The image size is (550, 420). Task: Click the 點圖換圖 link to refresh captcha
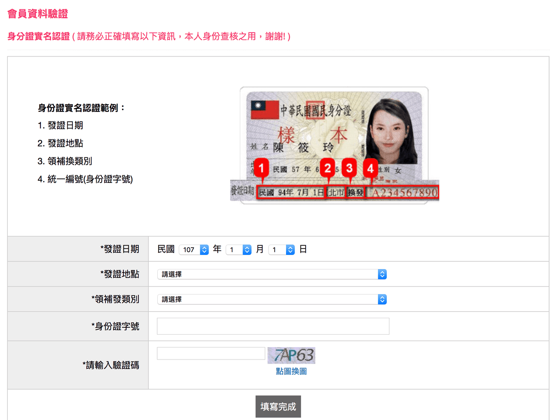click(x=291, y=371)
